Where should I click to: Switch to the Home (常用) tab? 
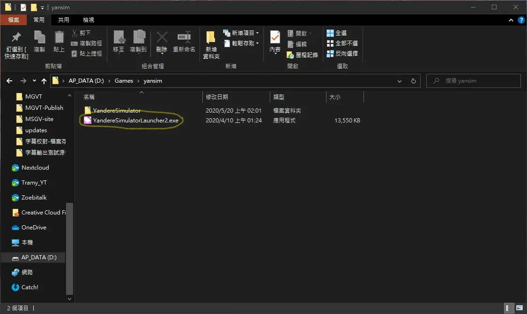pyautogui.click(x=39, y=20)
